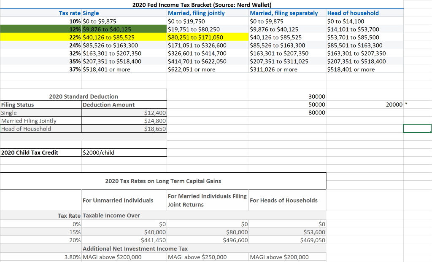432x262 pixels.
Task: Click cell '$19,751 to $80,250'
Action: 208,29
